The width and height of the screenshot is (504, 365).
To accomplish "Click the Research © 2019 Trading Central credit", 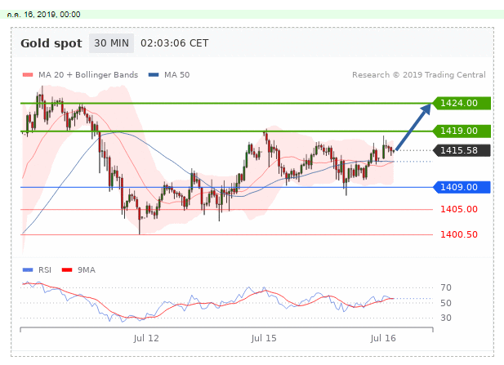I will [x=419, y=75].
